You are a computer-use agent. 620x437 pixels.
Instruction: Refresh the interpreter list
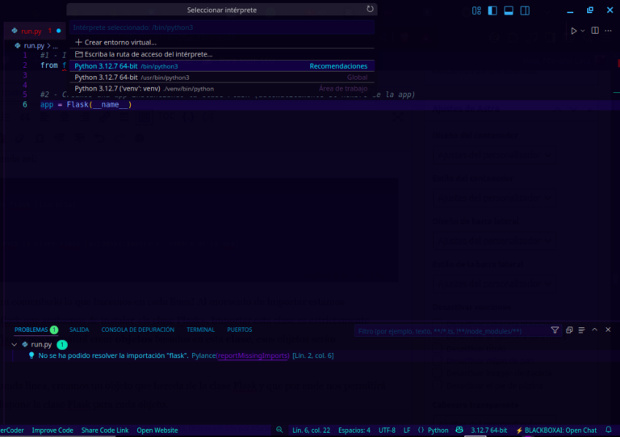click(370, 10)
